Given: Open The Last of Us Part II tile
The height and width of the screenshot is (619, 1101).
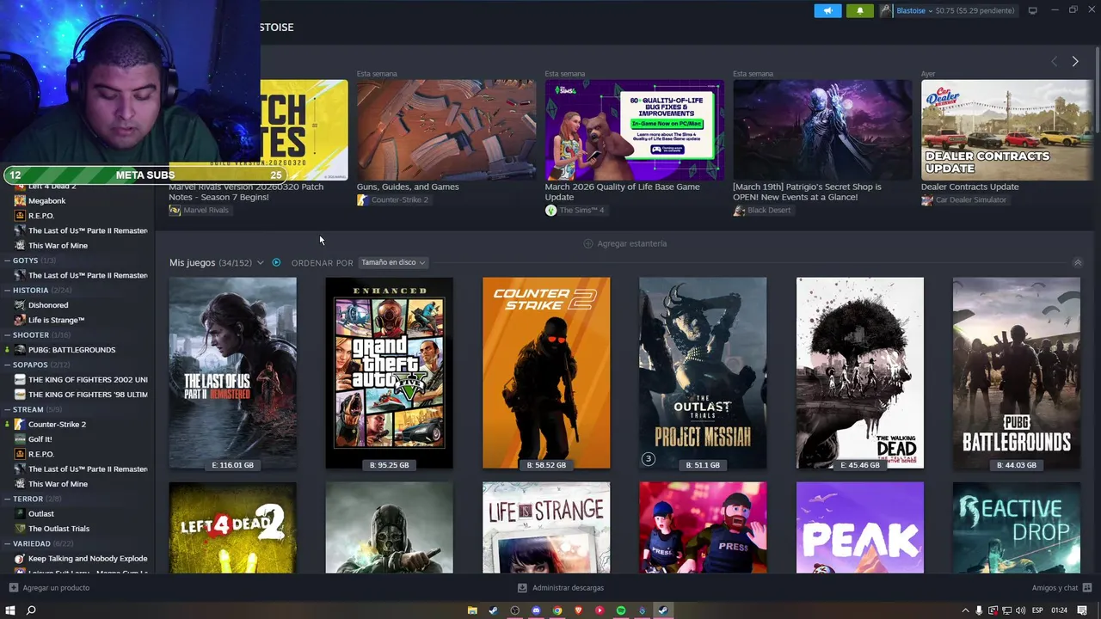Looking at the screenshot, I should pyautogui.click(x=232, y=373).
